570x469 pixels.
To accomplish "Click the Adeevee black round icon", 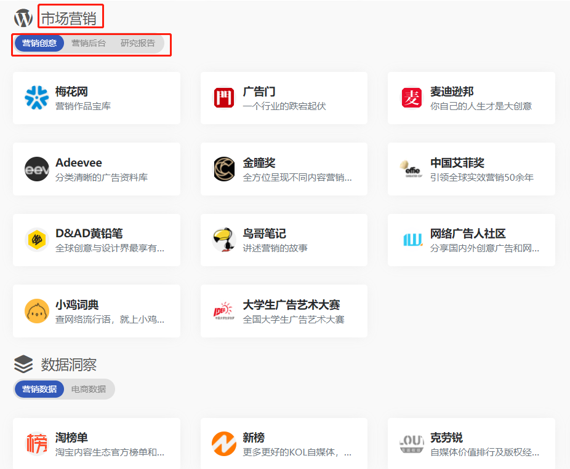I will (37, 169).
